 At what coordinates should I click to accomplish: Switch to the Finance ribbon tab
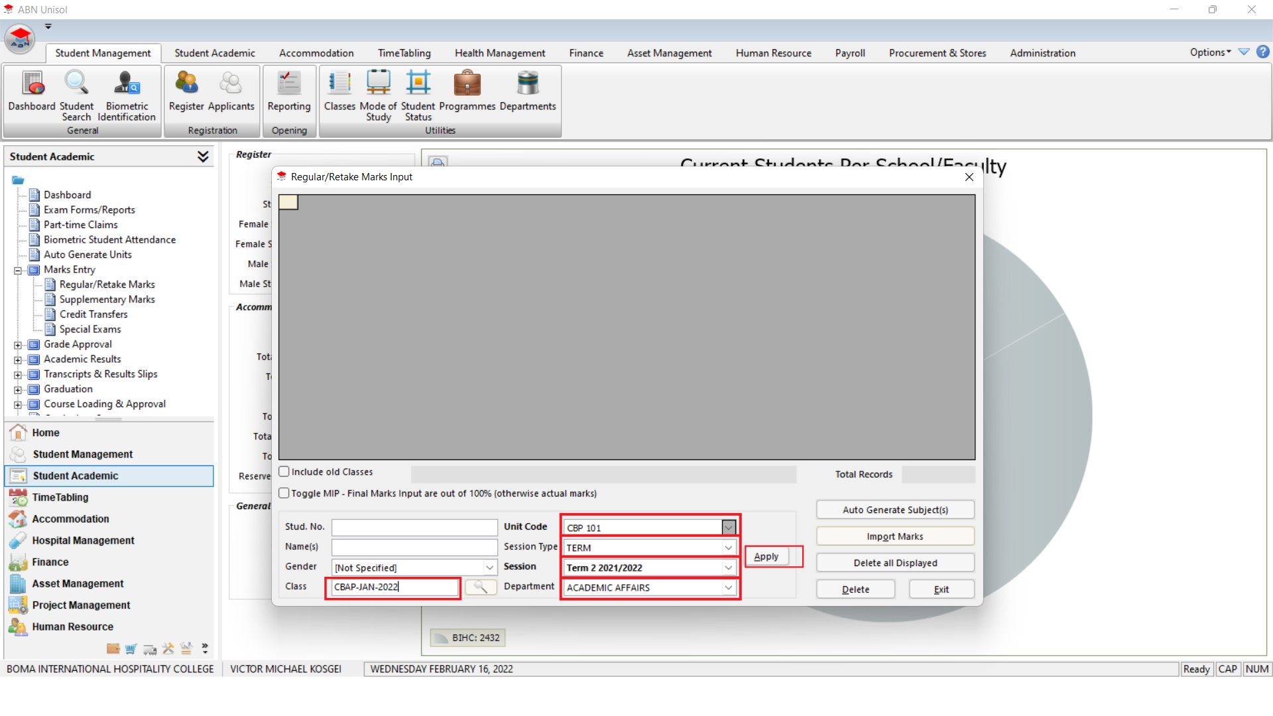click(586, 53)
